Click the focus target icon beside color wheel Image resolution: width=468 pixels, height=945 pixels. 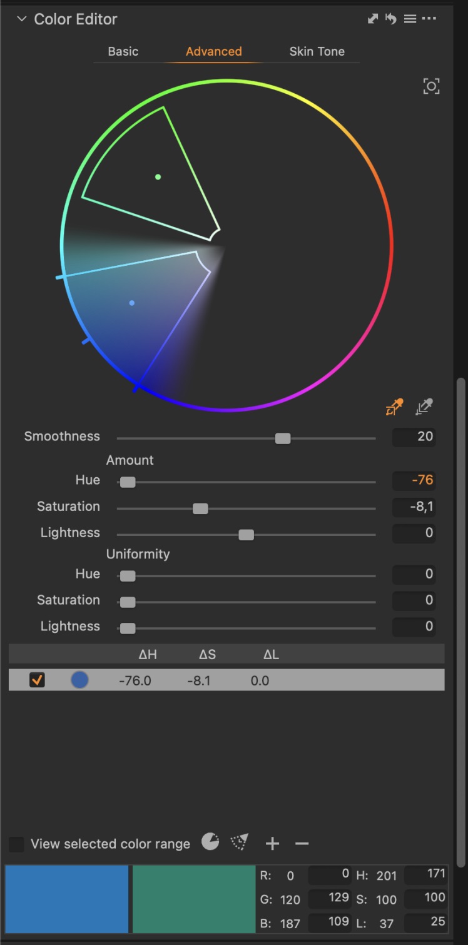431,86
